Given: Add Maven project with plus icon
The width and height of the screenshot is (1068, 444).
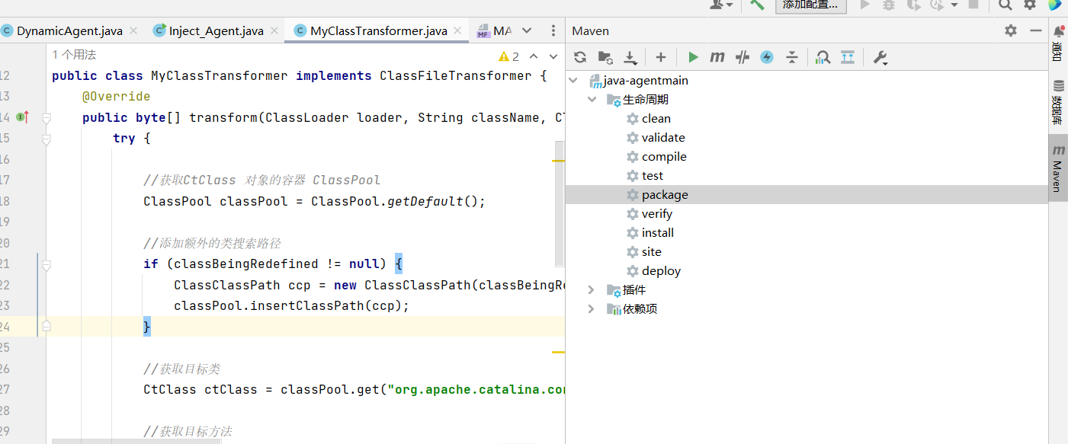Looking at the screenshot, I should pyautogui.click(x=661, y=57).
